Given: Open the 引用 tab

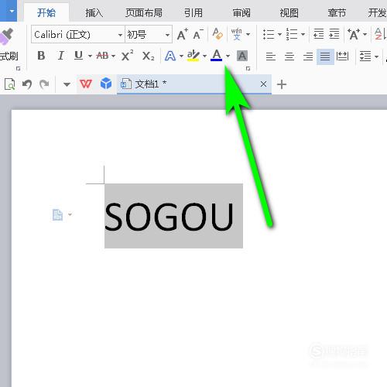Looking at the screenshot, I should click(x=193, y=12).
